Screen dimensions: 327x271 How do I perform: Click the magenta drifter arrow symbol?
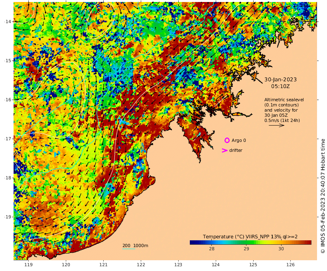click(225, 150)
